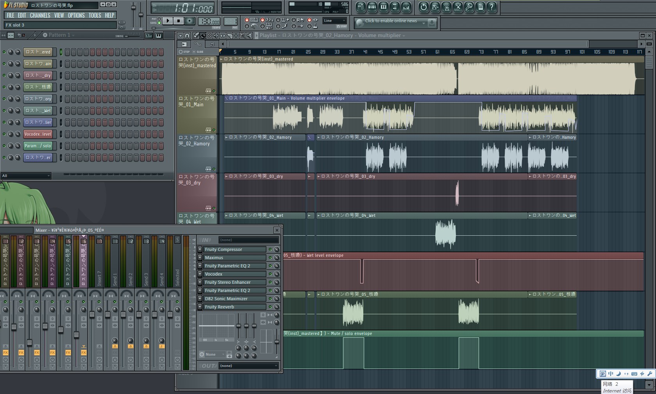Open the mixer OUT (none) selector
656x394 pixels.
pyautogui.click(x=248, y=366)
